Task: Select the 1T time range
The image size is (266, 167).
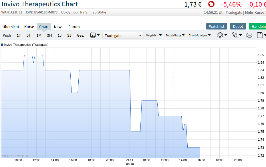Action: (x=19, y=35)
